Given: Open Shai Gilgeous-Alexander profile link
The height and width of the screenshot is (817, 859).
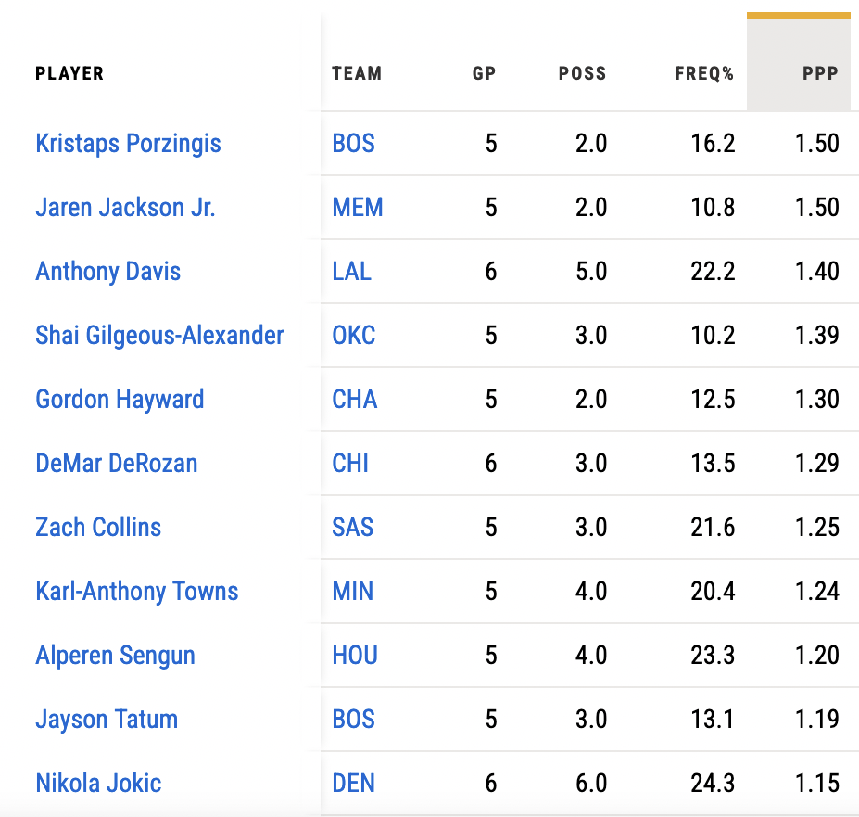Looking at the screenshot, I should (x=159, y=336).
